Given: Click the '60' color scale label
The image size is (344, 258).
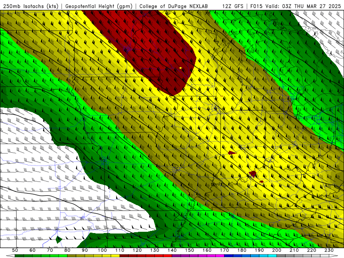Looking at the screenshot, I should pyautogui.click(x=32, y=250).
